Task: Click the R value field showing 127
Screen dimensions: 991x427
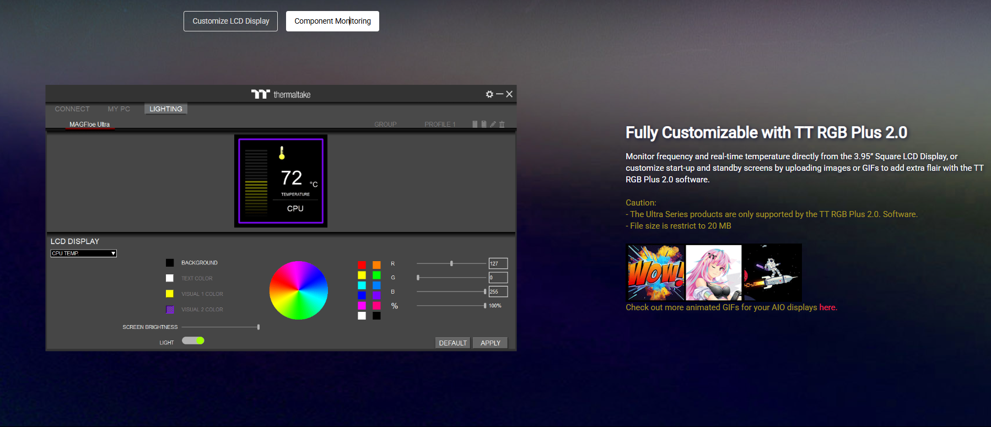Action: (x=498, y=263)
